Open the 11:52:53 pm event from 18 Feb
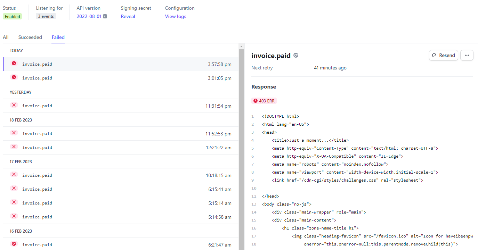 pyautogui.click(x=121, y=134)
